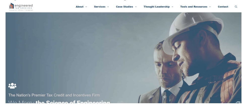Open the Case Studies menu
The width and height of the screenshot is (246, 106).
coord(125,7)
